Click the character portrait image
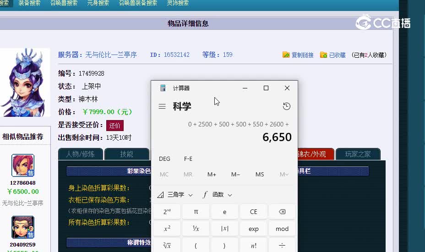 click(24, 82)
